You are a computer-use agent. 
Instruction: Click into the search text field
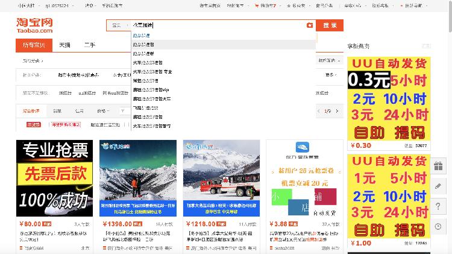tap(218, 25)
